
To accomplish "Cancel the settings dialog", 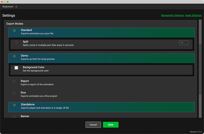I will tap(93, 125).
